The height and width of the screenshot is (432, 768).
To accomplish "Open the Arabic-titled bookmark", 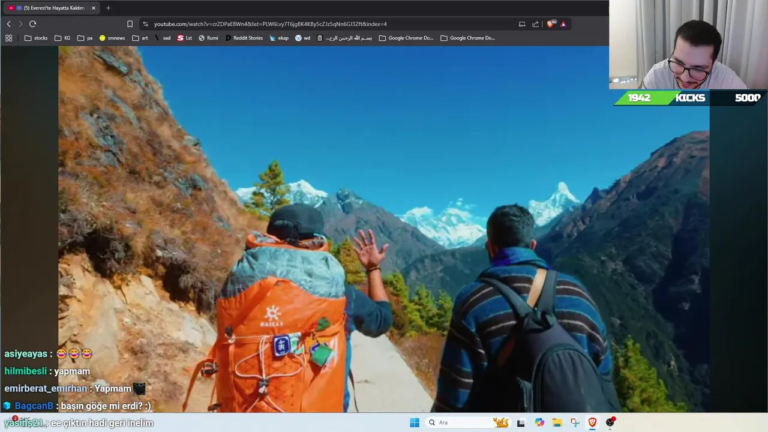I will click(344, 38).
